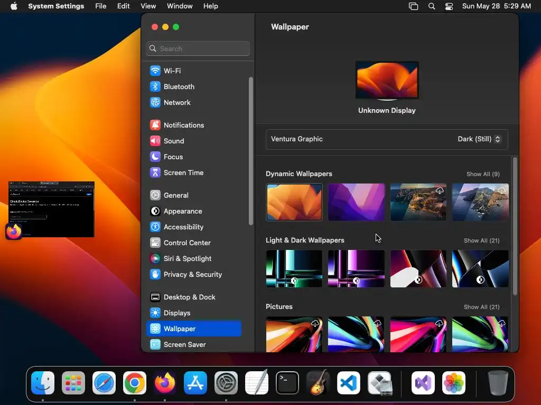Open Screen Saver settings
The width and height of the screenshot is (541, 405).
pyautogui.click(x=193, y=344)
